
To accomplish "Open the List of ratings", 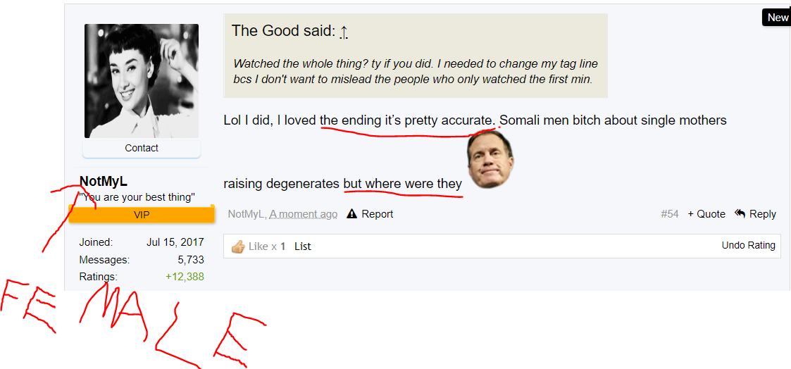I will tap(303, 246).
